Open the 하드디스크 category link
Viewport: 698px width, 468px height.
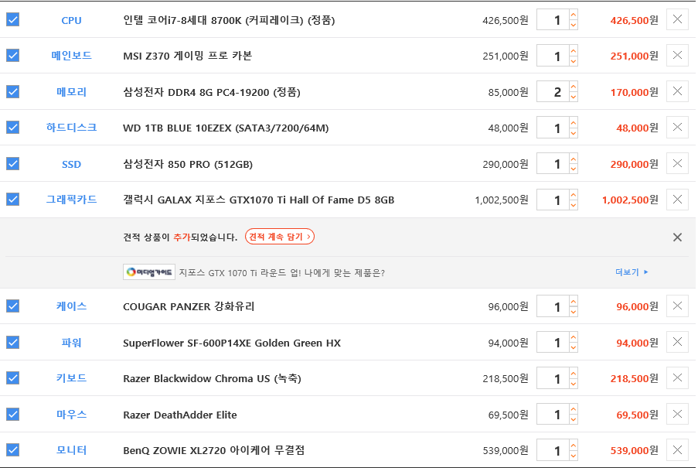(71, 128)
